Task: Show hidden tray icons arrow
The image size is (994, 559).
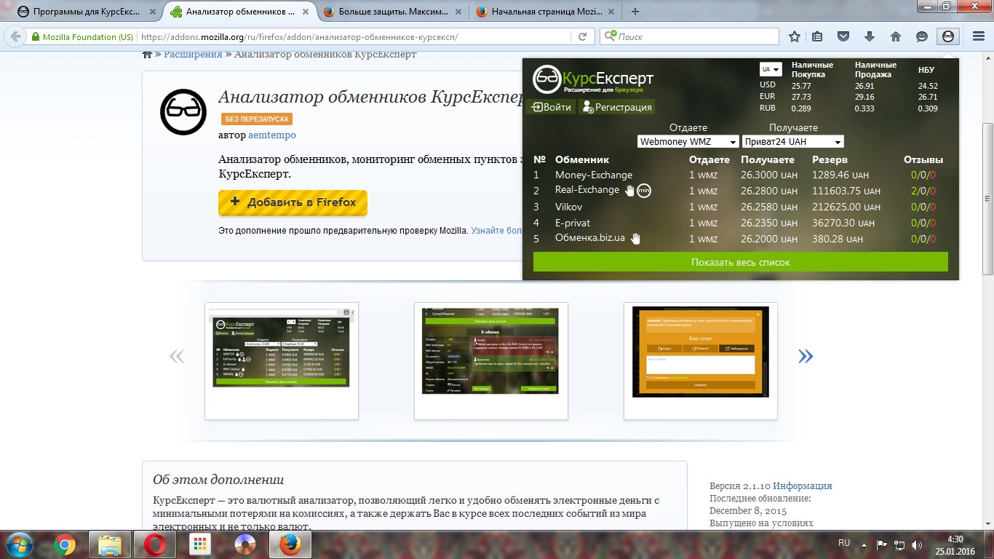Action: click(x=863, y=544)
